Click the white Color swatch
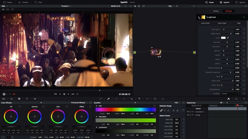 point(223,38)
